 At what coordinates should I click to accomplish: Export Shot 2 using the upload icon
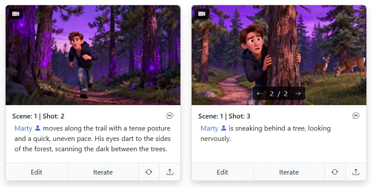[170, 172]
